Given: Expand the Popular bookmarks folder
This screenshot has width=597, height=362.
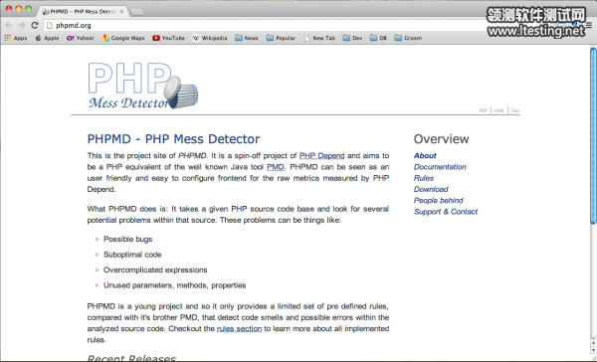Looking at the screenshot, I should pos(281,38).
